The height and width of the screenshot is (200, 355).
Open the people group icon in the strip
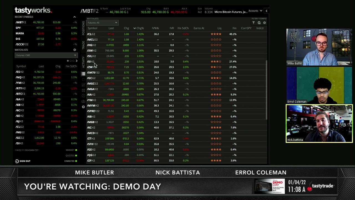(83, 101)
